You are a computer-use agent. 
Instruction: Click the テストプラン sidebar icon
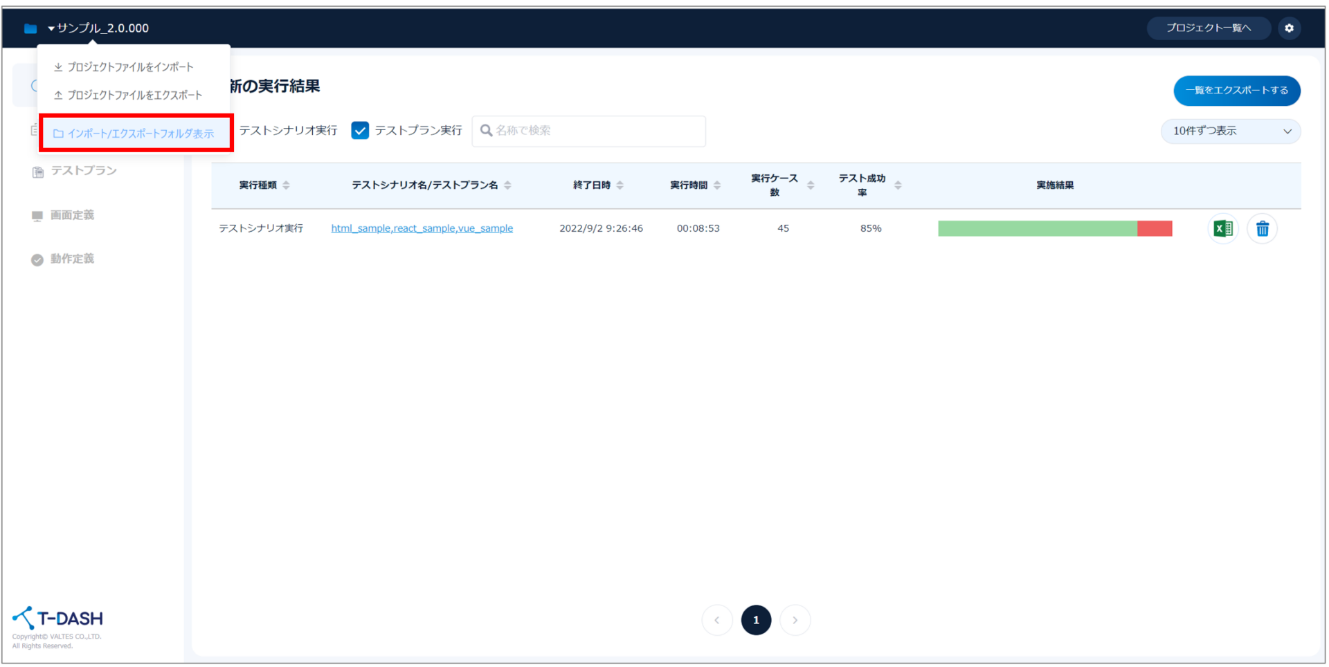point(37,172)
